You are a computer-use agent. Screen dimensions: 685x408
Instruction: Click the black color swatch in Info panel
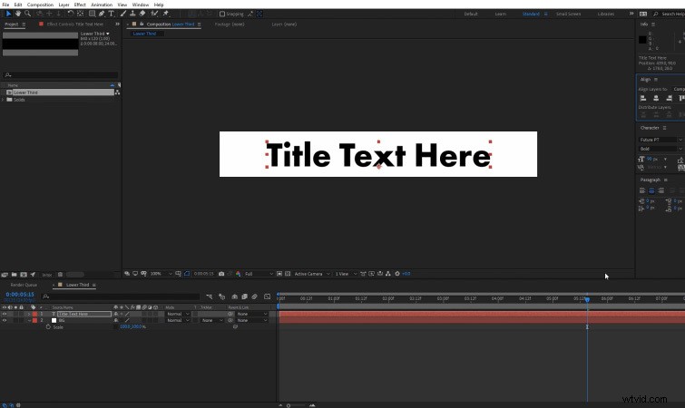click(642, 40)
